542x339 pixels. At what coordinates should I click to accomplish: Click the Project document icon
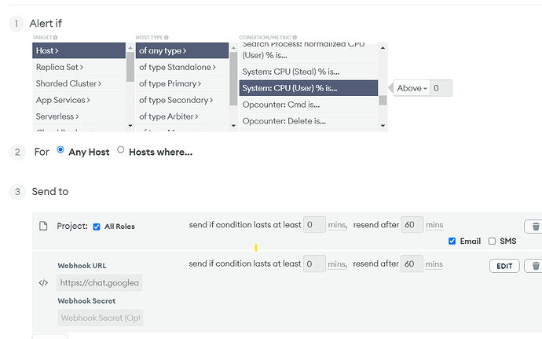point(44,226)
